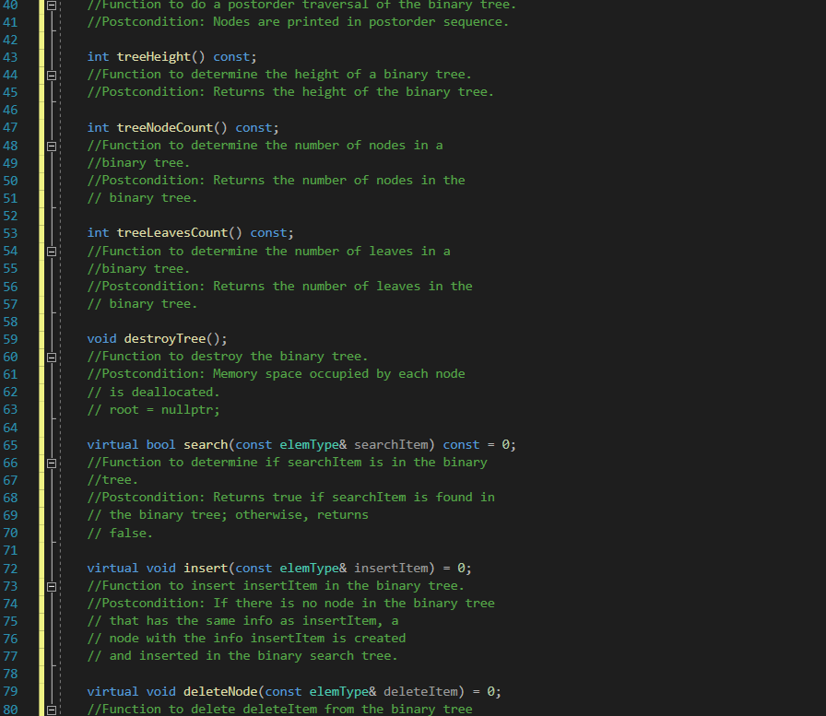Collapse the destroyTree comment block at line 60
Viewport: 826px width, 716px height.
(53, 357)
